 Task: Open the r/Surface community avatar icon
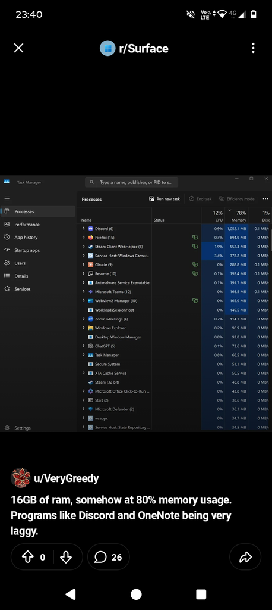point(107,48)
